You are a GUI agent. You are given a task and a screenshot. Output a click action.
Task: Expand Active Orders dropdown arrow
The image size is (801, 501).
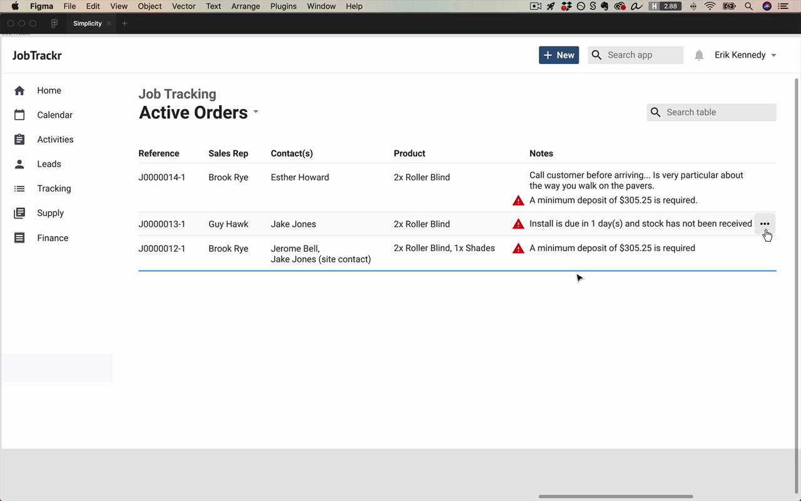click(255, 113)
